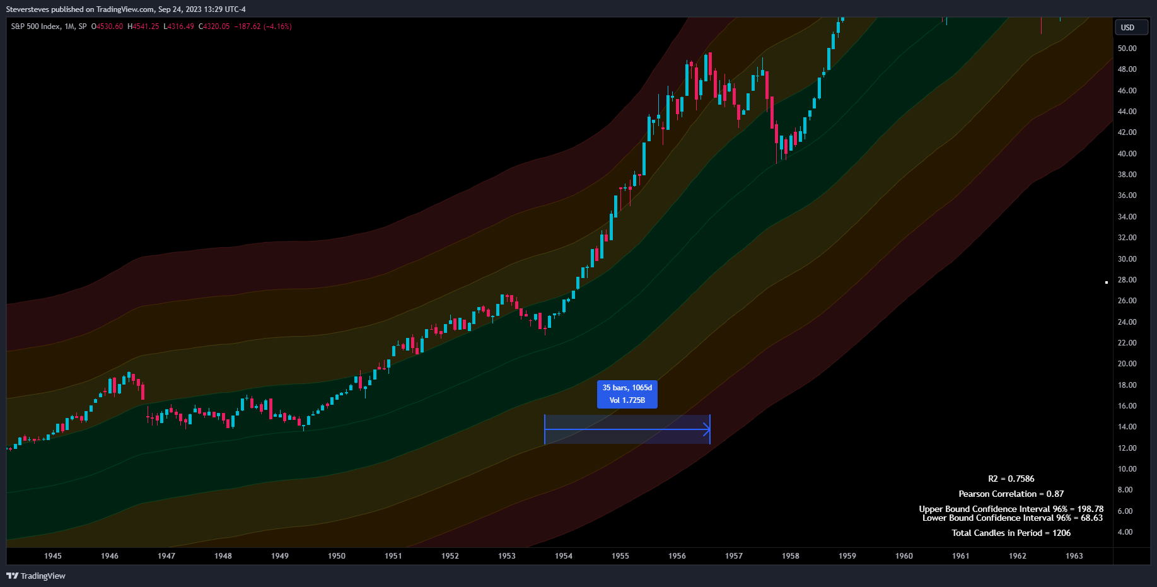1157x587 pixels.
Task: Click the 36.00 price scale label
Action: tap(1127, 195)
